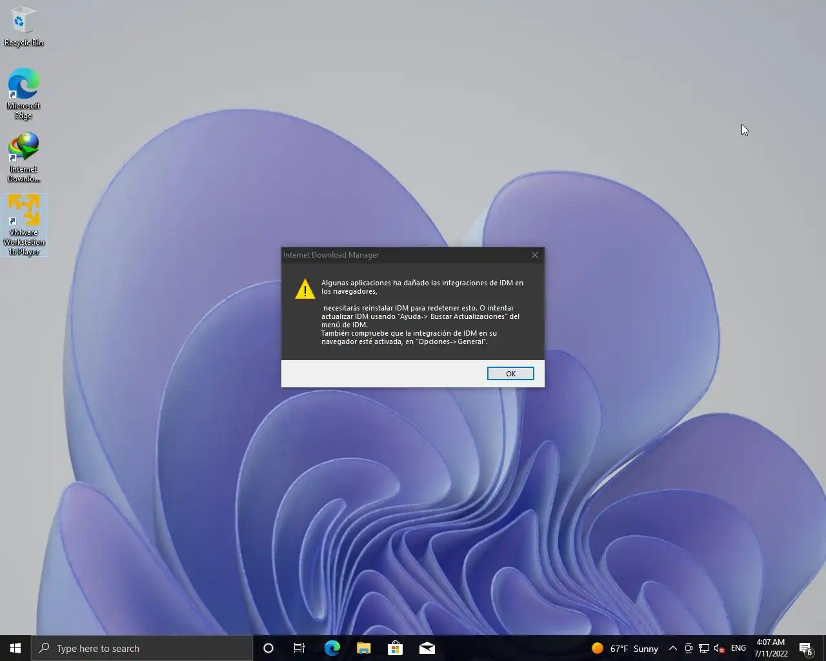The image size is (826, 661).
Task: Open the Recycle Bin desktop icon
Action: (24, 26)
